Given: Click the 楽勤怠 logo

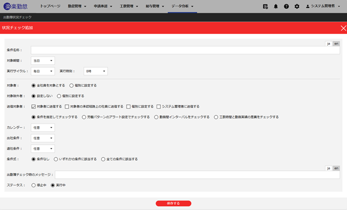Looking at the screenshot, I should 16,6.
